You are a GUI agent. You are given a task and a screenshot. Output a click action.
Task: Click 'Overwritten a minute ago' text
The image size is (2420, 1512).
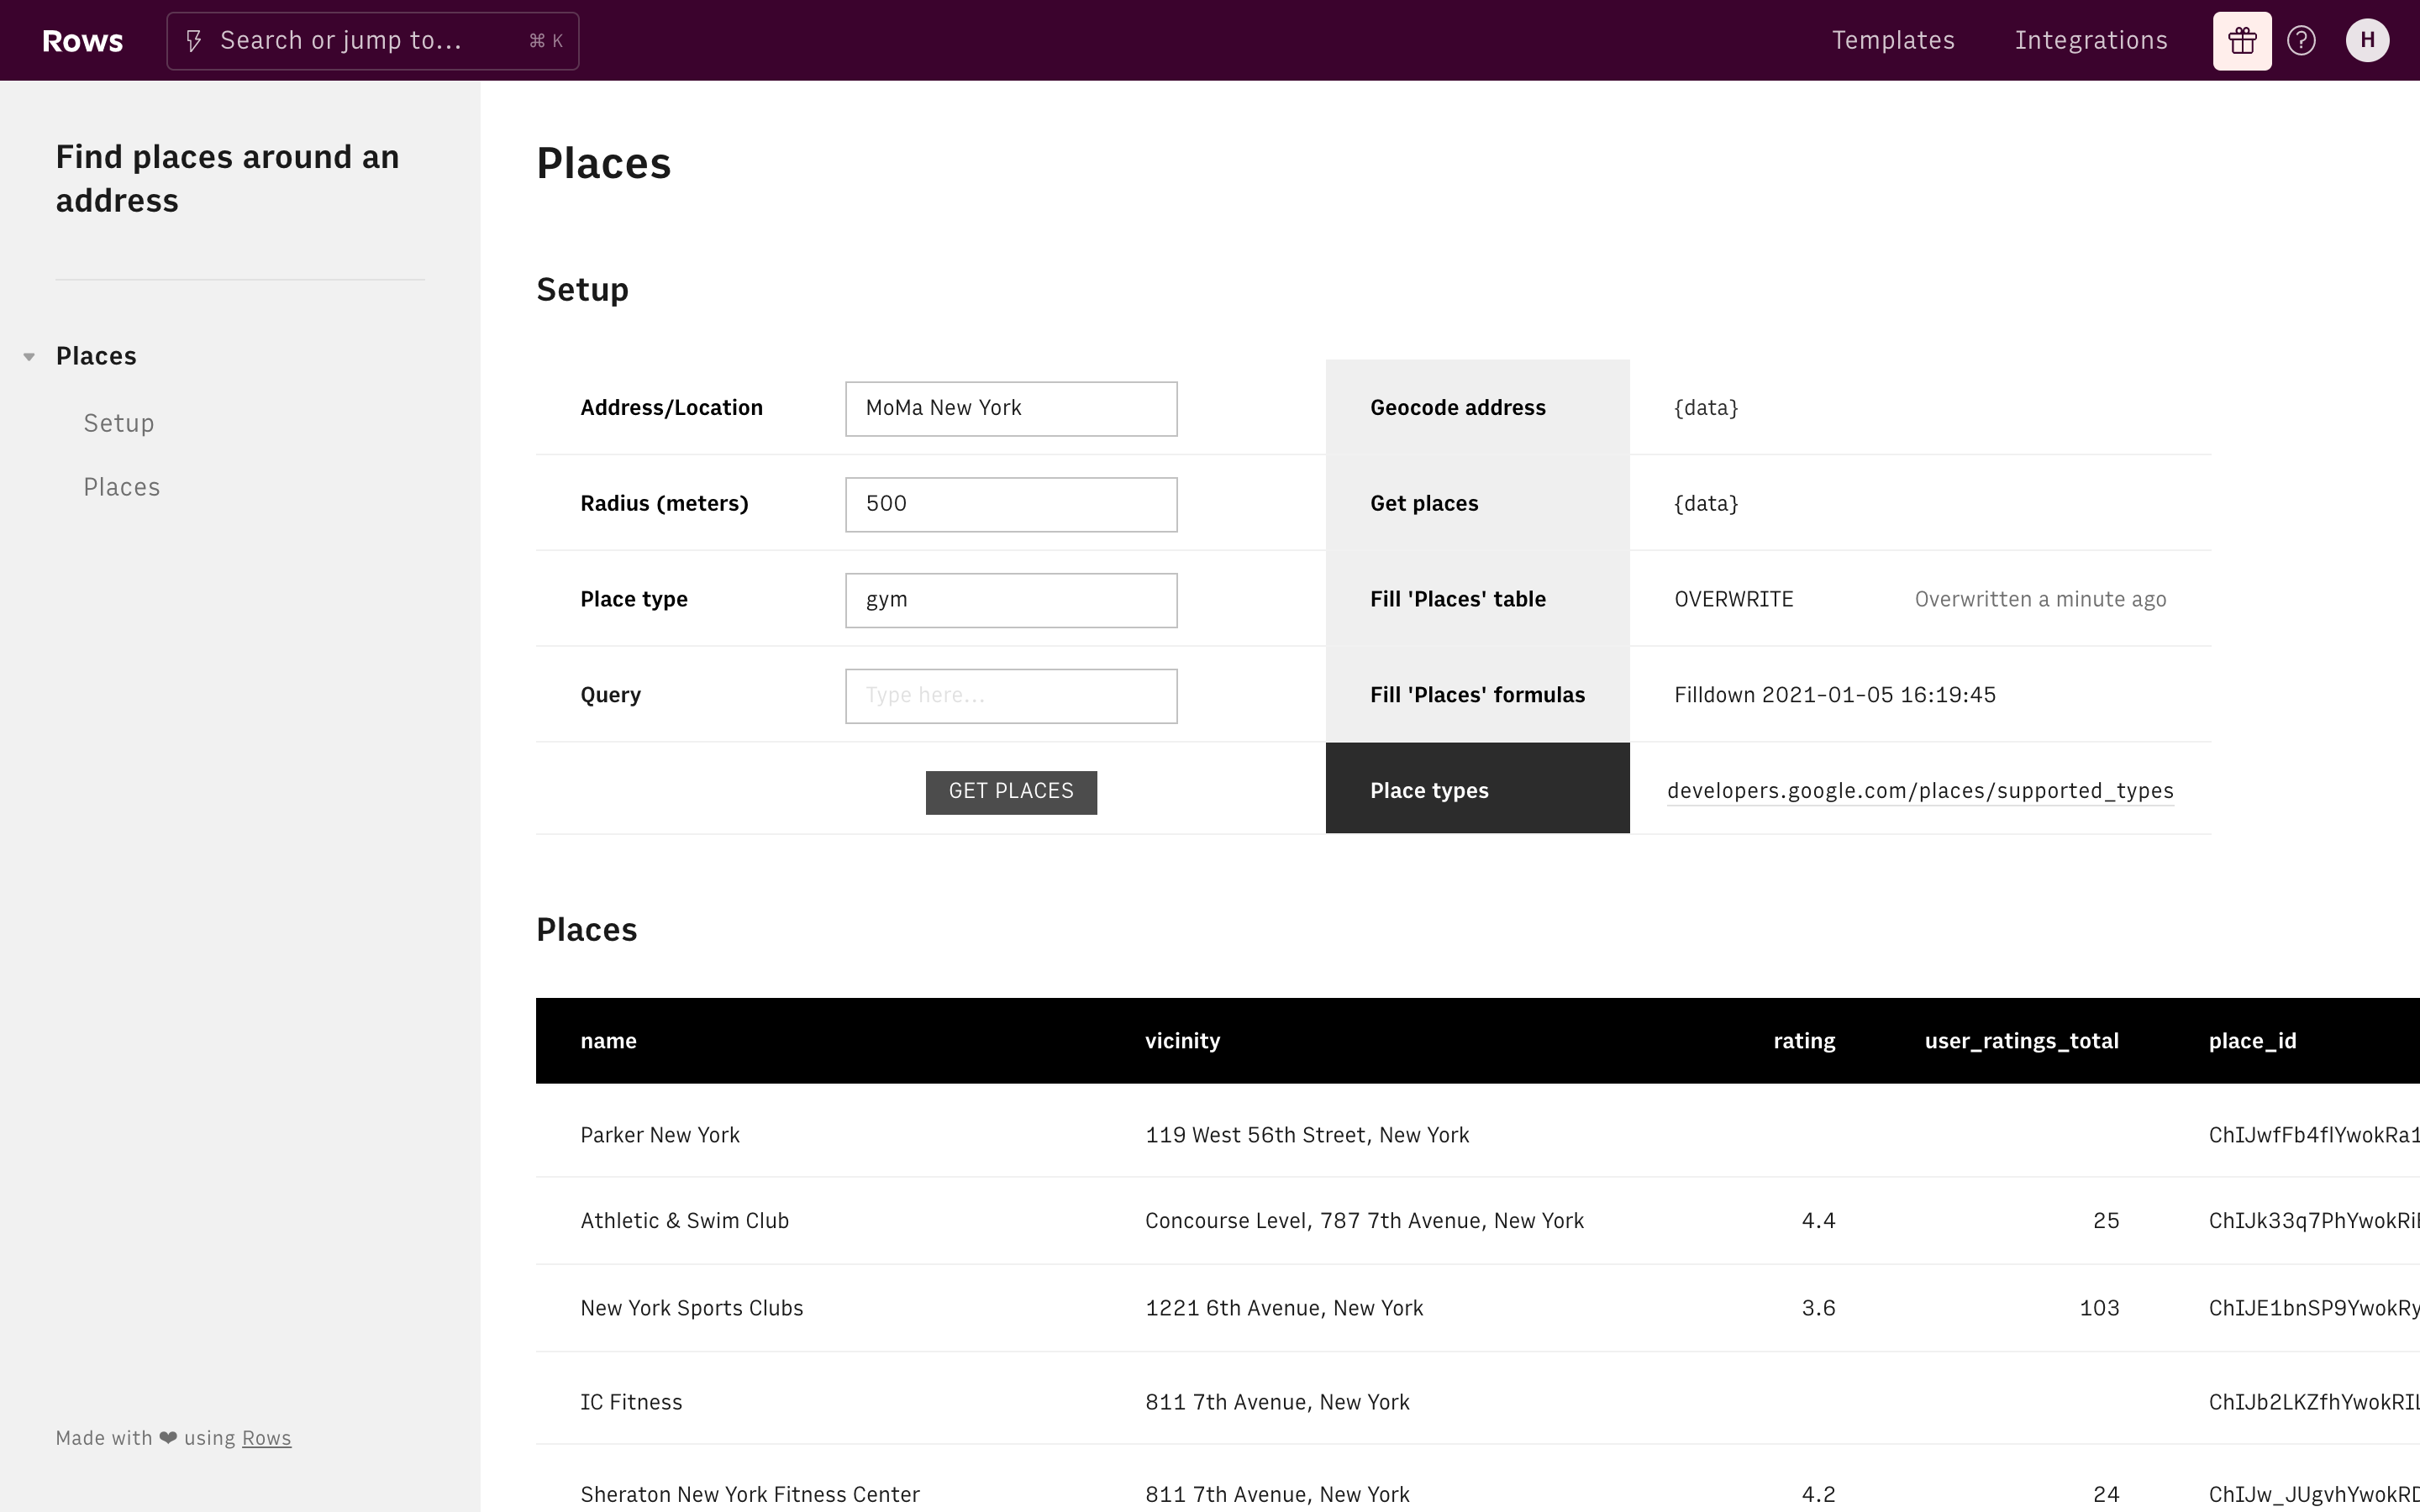[x=2040, y=600]
